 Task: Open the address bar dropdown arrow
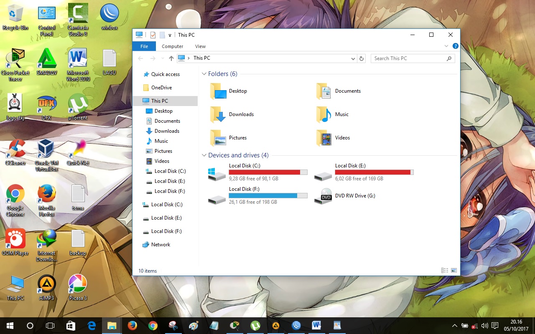353,58
